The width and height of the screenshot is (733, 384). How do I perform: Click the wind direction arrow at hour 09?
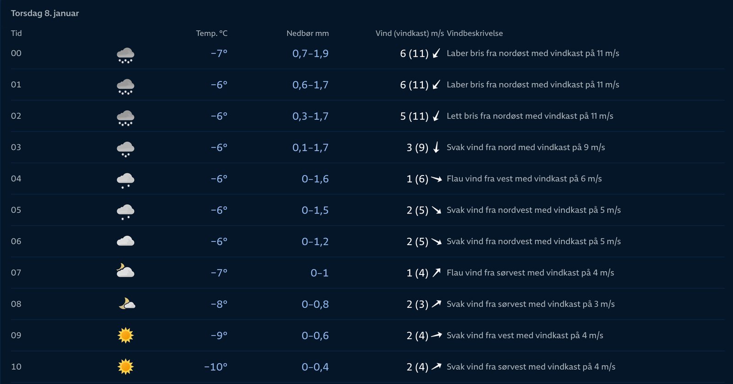pyautogui.click(x=436, y=335)
